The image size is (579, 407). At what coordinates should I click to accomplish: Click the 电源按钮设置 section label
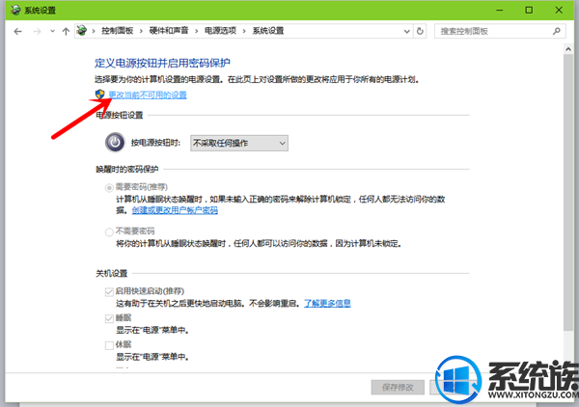pos(120,116)
